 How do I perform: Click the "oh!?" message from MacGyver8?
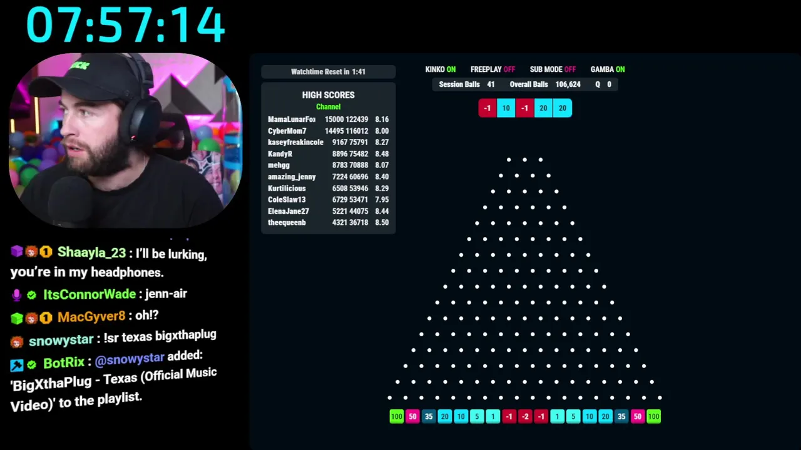(x=147, y=316)
